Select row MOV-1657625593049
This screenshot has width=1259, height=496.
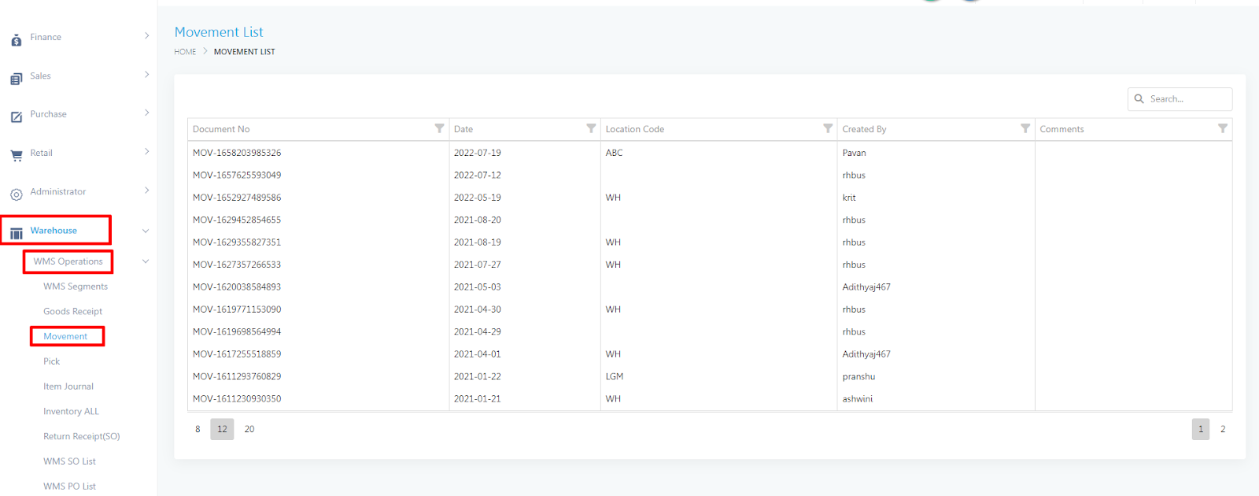coord(710,175)
